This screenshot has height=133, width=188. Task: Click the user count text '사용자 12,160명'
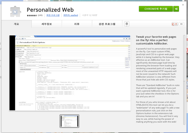point(90,15)
